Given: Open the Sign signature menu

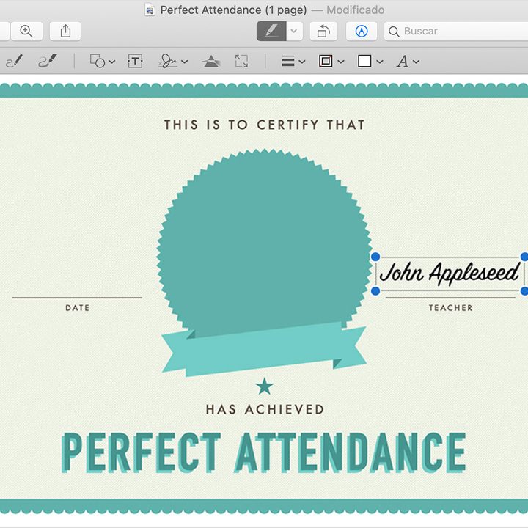Looking at the screenshot, I should point(173,62).
